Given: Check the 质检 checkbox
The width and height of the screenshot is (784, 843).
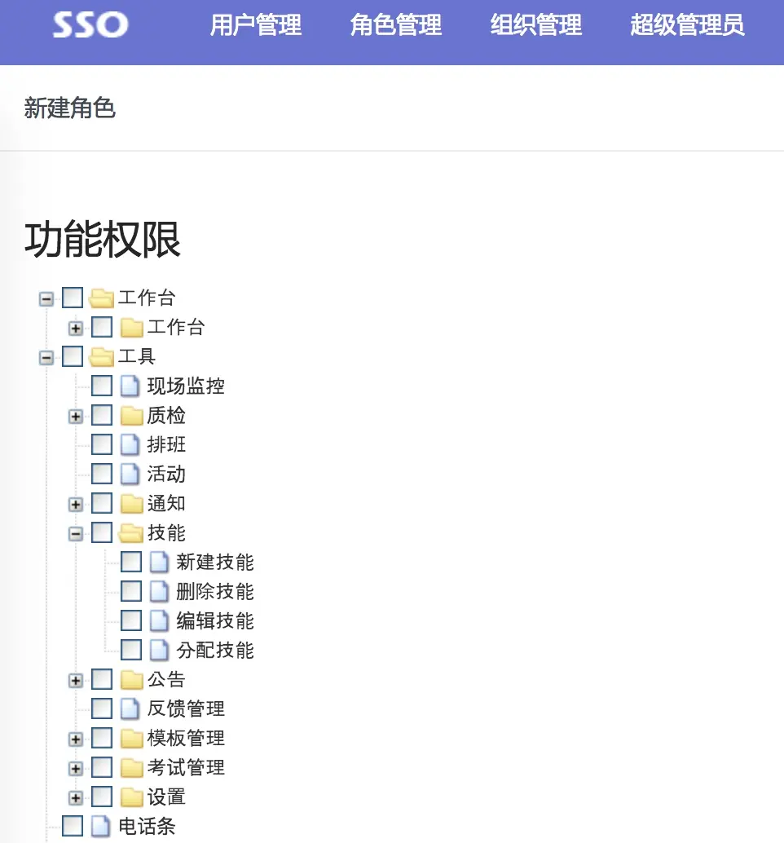Looking at the screenshot, I should [x=102, y=415].
